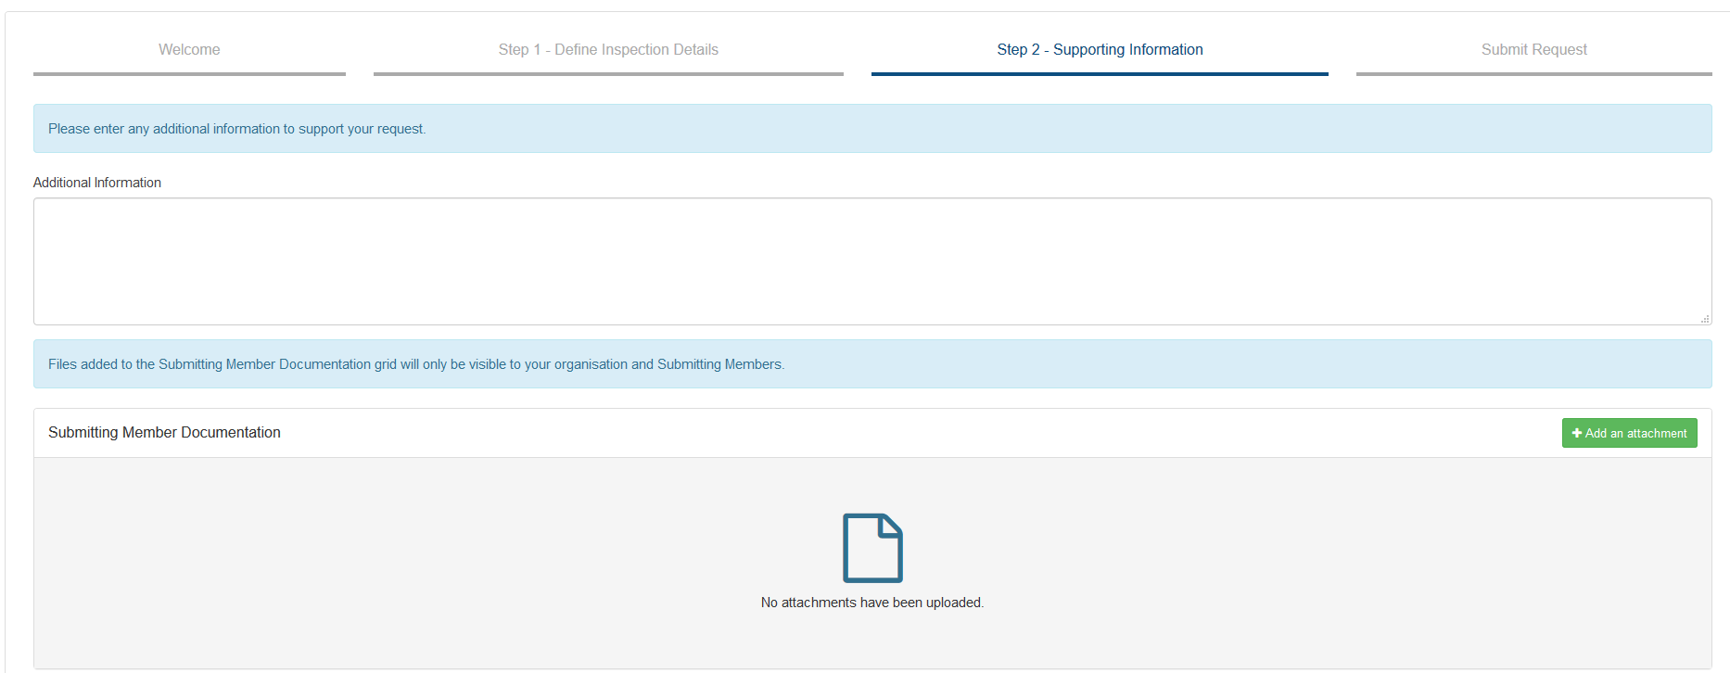This screenshot has height=673, width=1730.
Task: Click the "Please enter any additional information" notice
Action: click(872, 129)
